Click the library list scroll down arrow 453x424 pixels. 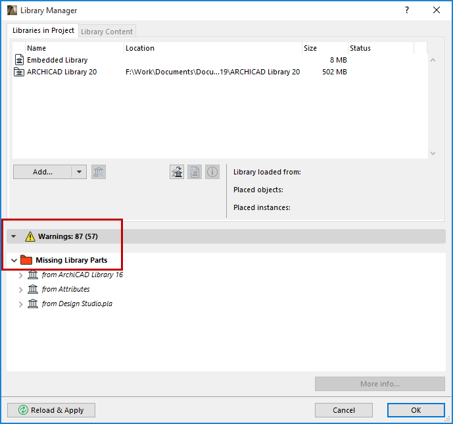[433, 153]
